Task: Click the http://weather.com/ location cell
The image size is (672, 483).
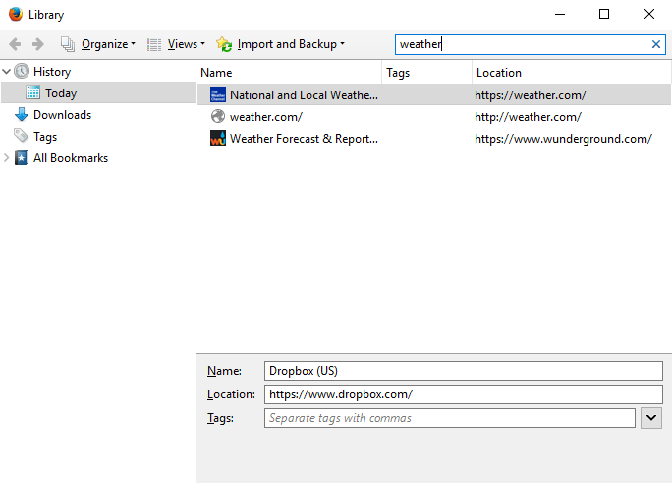Action: [x=528, y=117]
